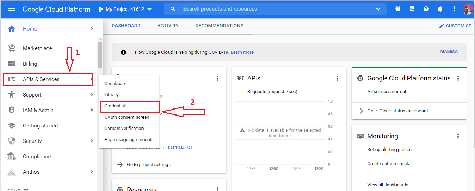The image size is (475, 191).
Task: Click the search magnifier icon
Action: [x=173, y=9]
